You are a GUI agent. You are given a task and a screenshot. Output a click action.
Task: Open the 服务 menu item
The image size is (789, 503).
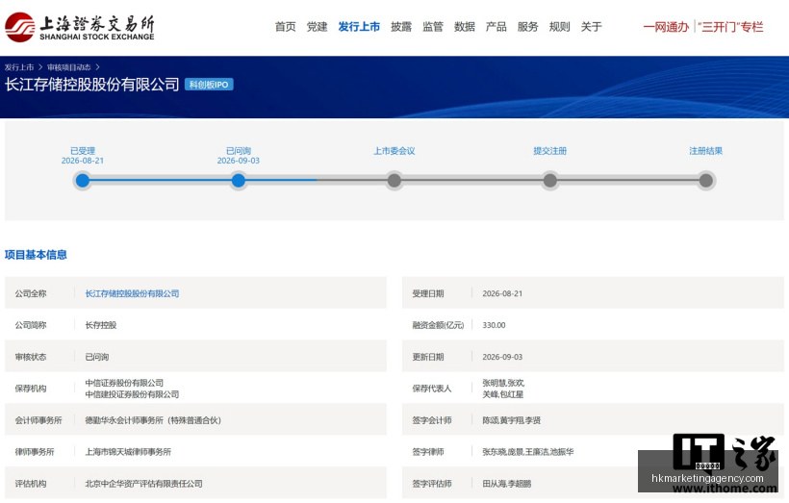pyautogui.click(x=528, y=27)
